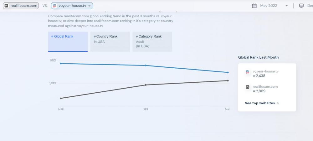Click the gray line's March data point
The image size is (313, 141).
click(x=61, y=98)
